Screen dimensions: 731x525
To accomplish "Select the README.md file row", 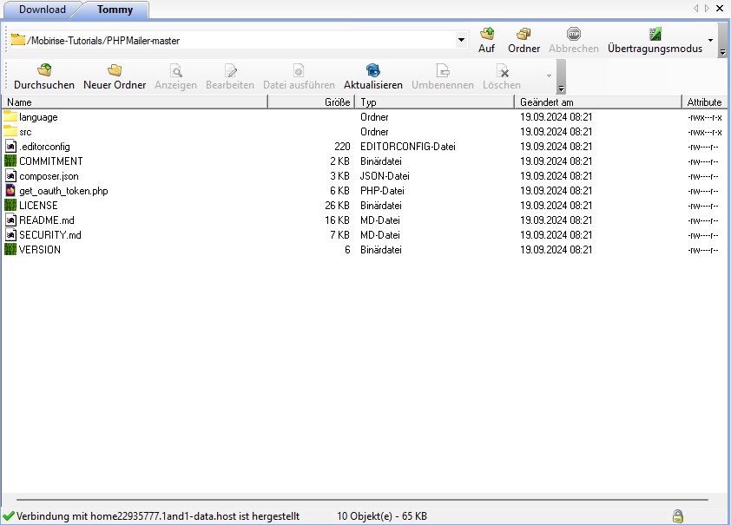I will point(47,220).
